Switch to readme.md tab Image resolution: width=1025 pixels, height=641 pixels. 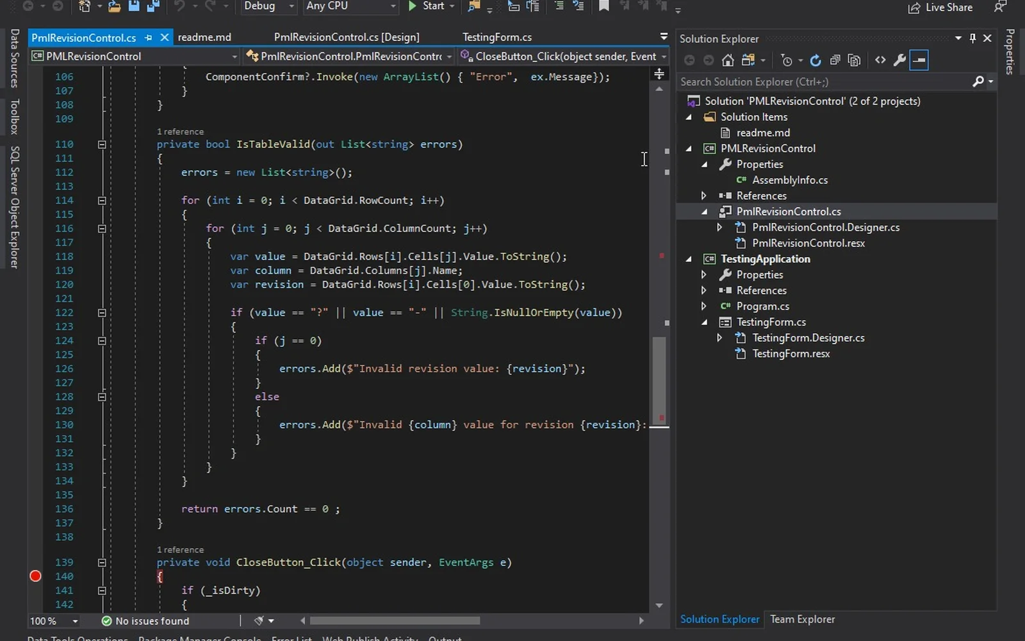click(204, 37)
